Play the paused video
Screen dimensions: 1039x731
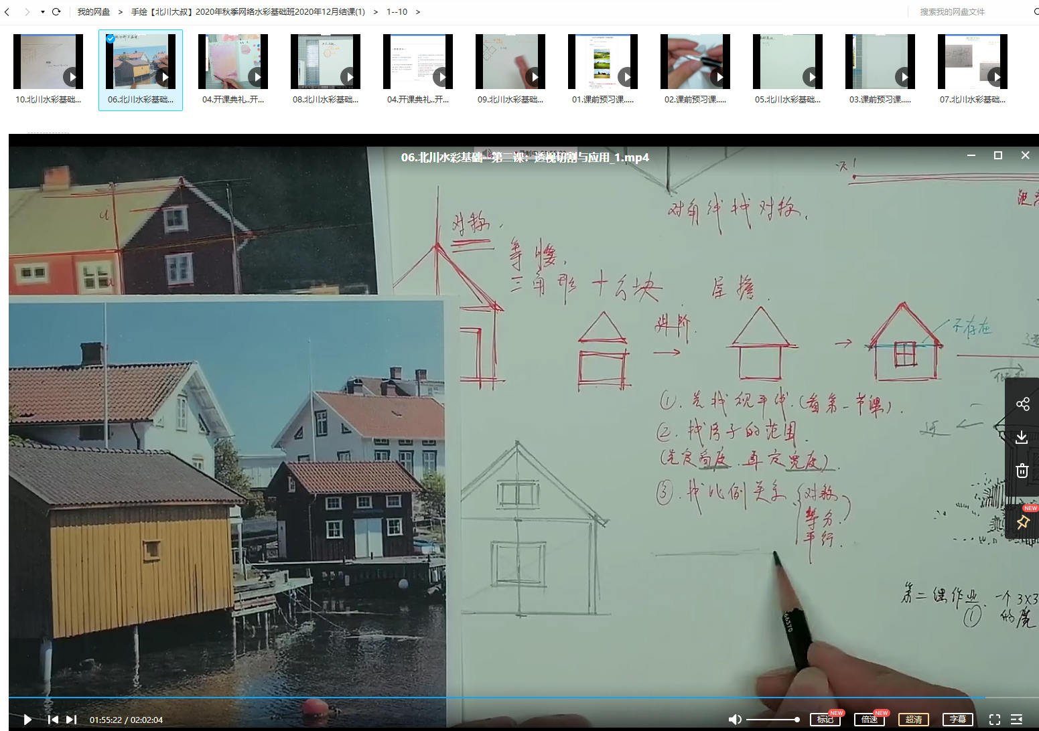tap(27, 720)
